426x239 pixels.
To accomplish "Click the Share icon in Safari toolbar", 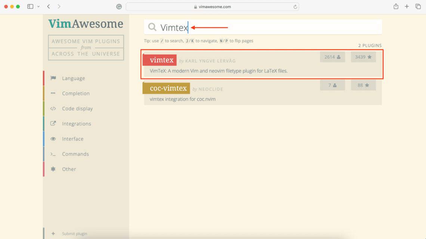I will tap(395, 6).
